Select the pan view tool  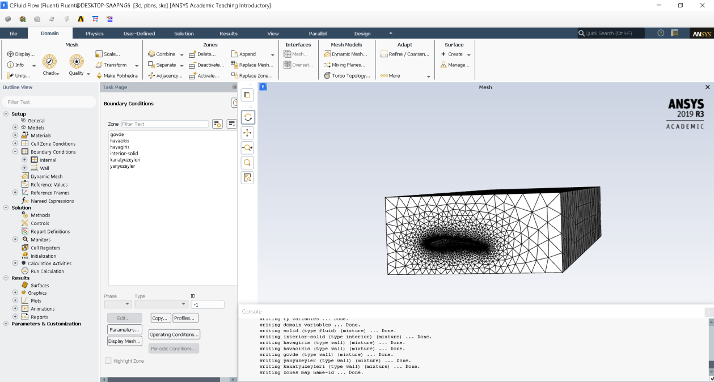(247, 133)
